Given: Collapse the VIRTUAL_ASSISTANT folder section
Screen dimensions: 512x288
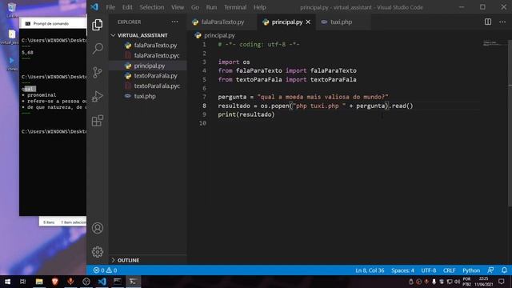Looking at the screenshot, I should click(x=142, y=35).
